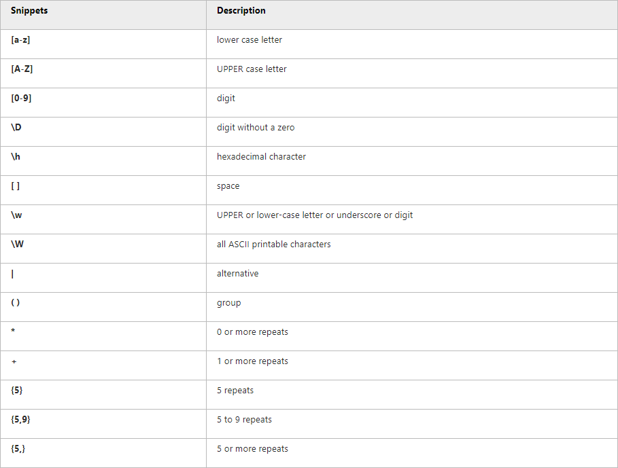The width and height of the screenshot is (618, 468).
Task: Select 'hexadecimal character' description cell
Action: coord(412,161)
